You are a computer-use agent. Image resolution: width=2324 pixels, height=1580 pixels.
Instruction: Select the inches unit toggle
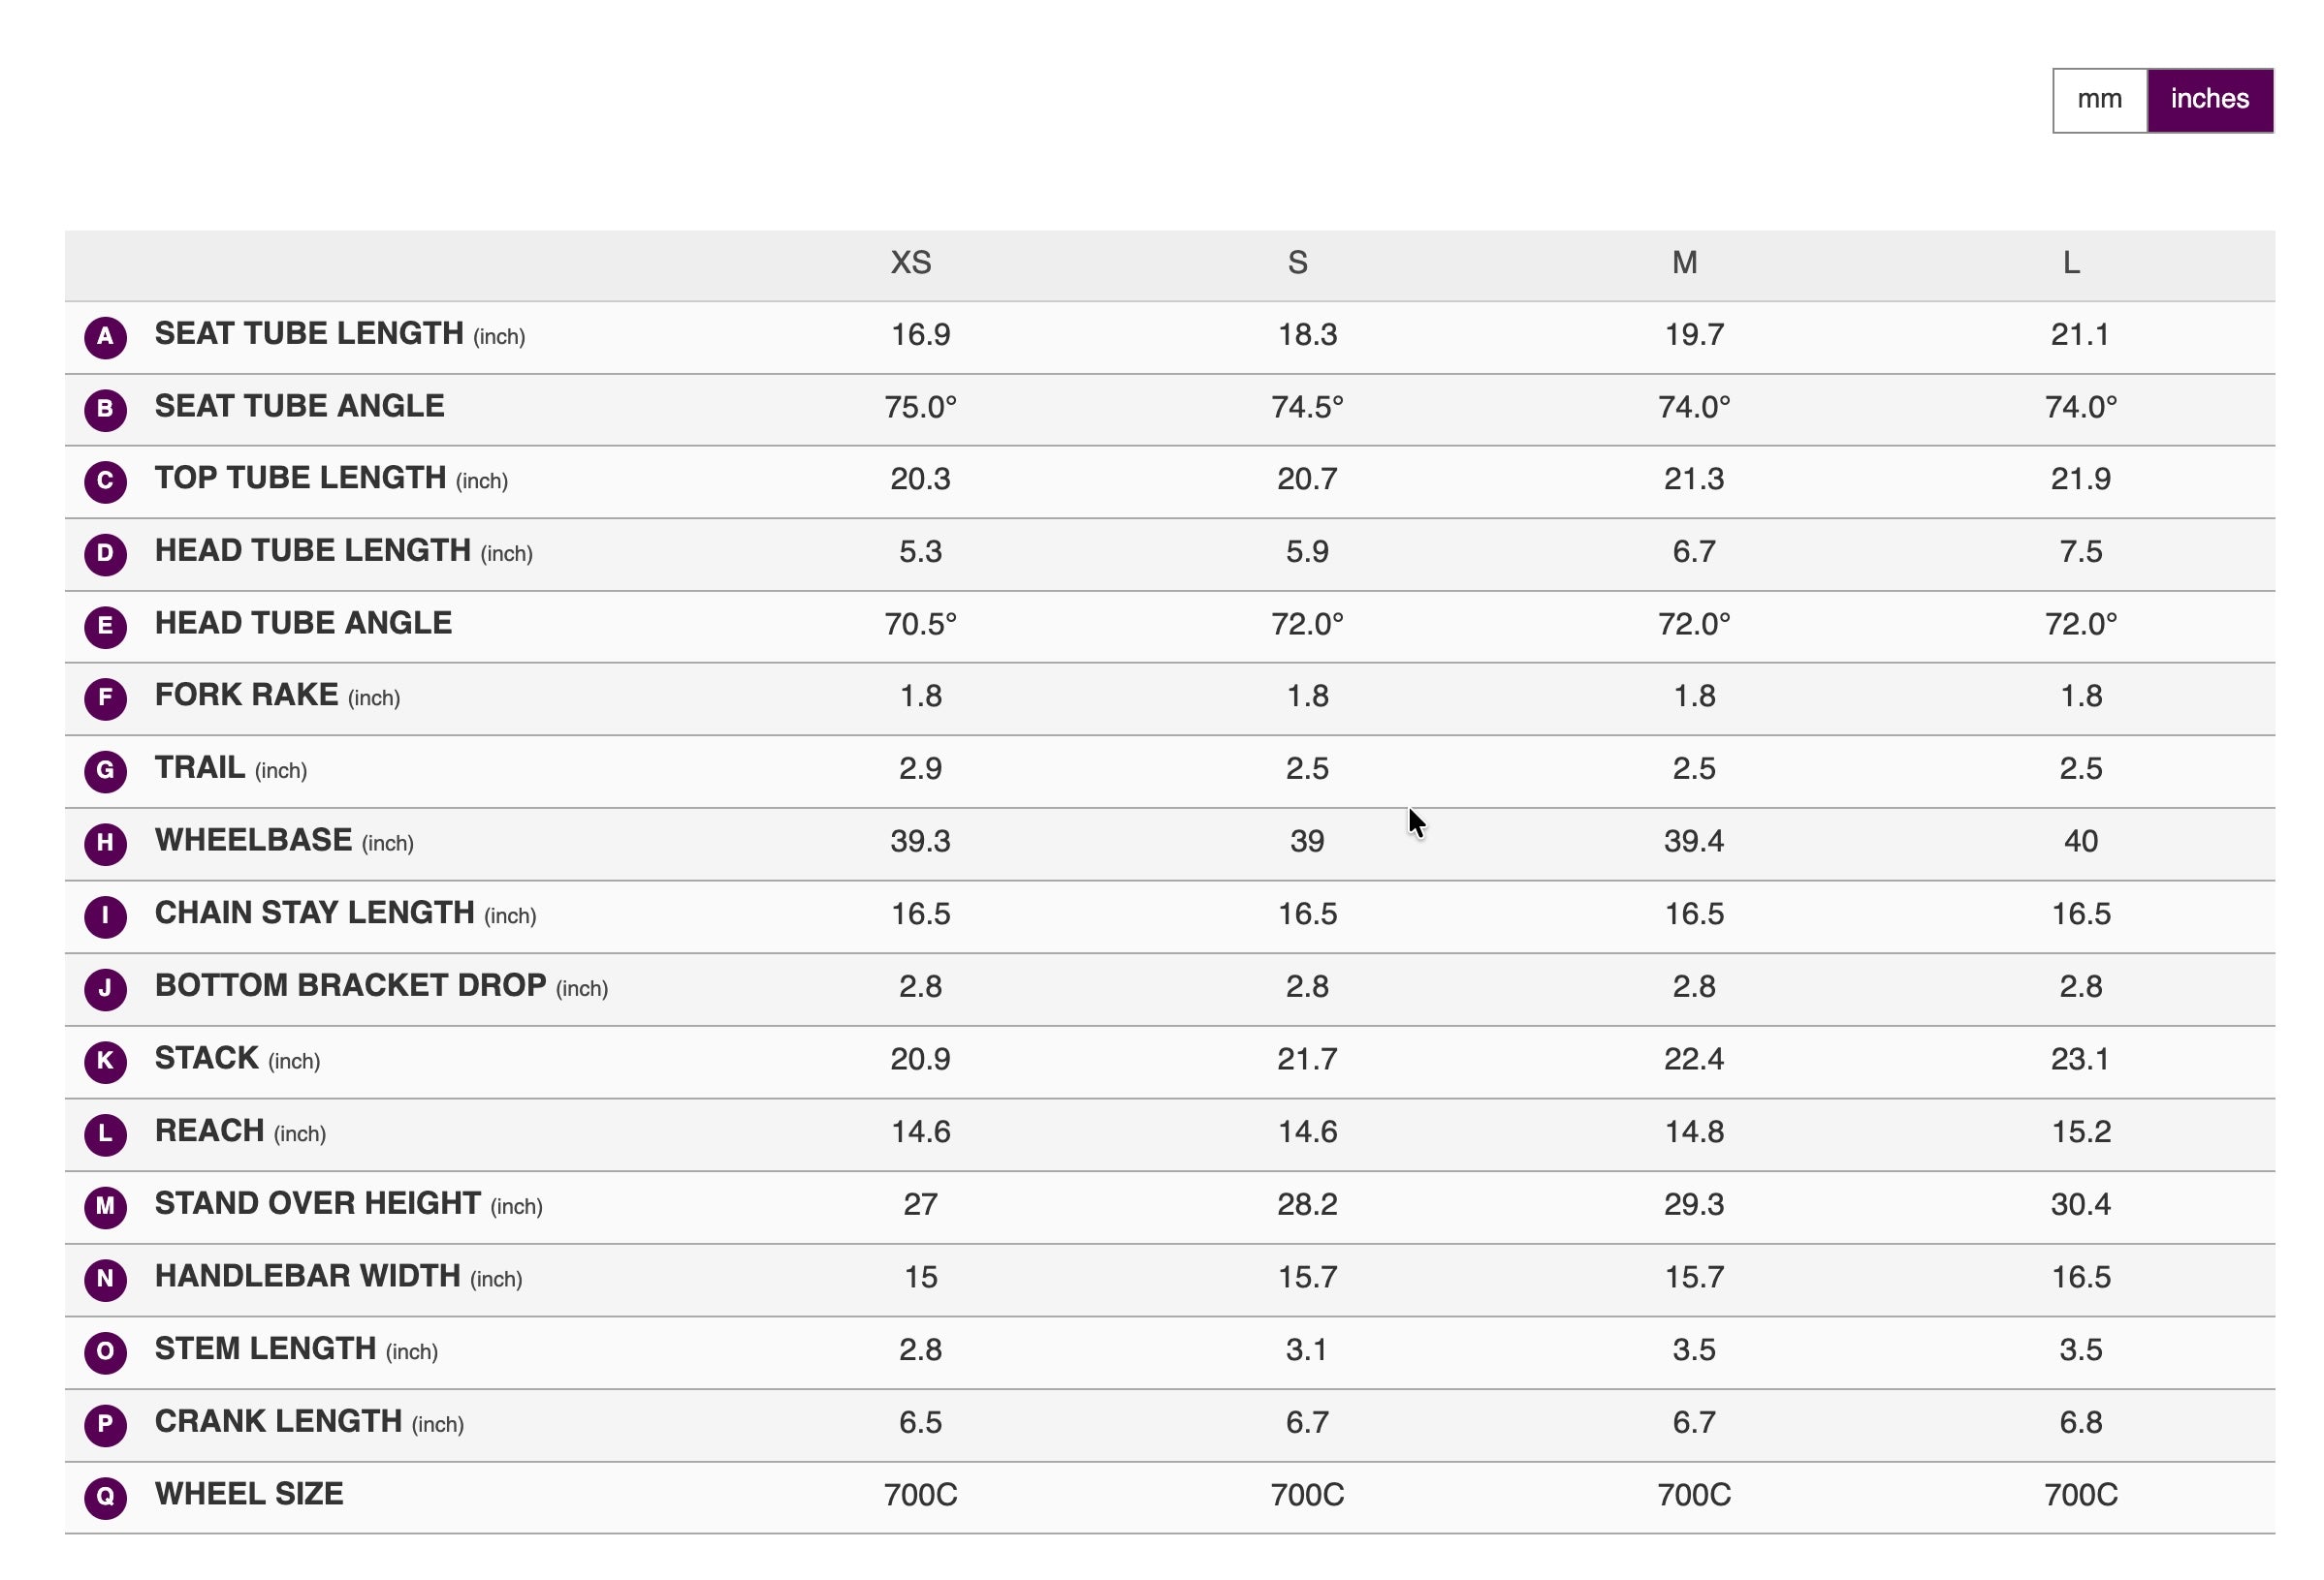2210,100
